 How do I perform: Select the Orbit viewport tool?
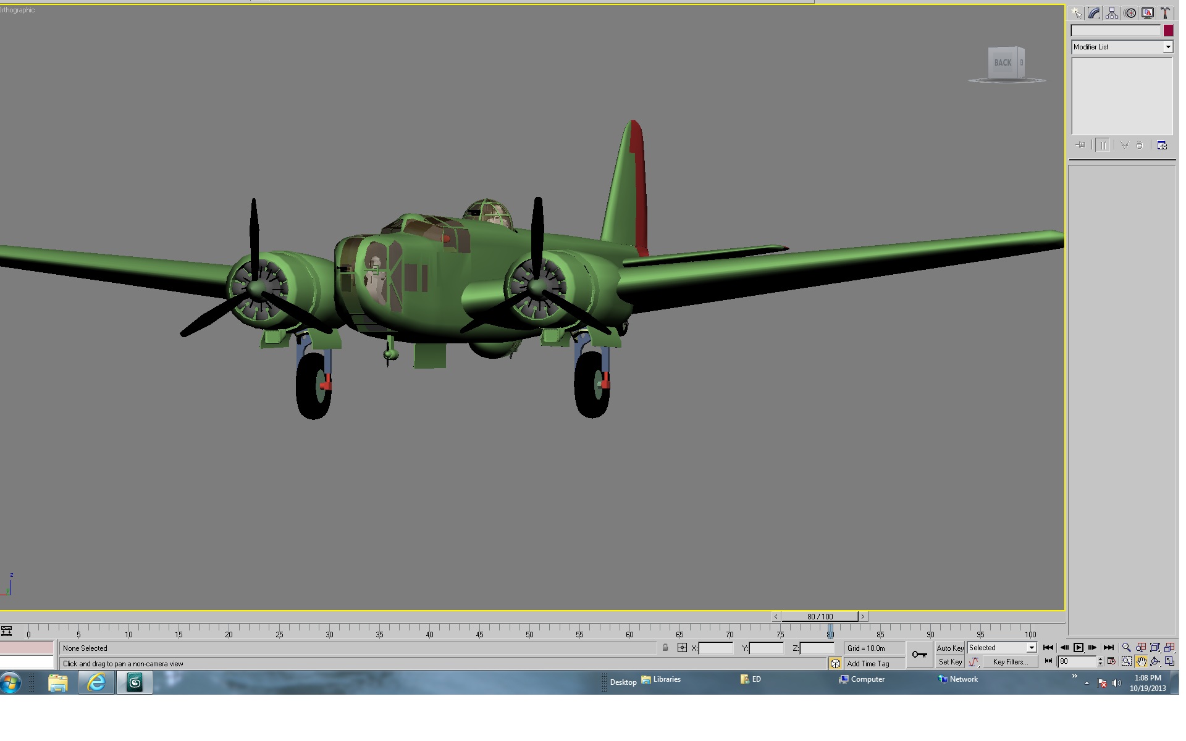coord(1154,662)
